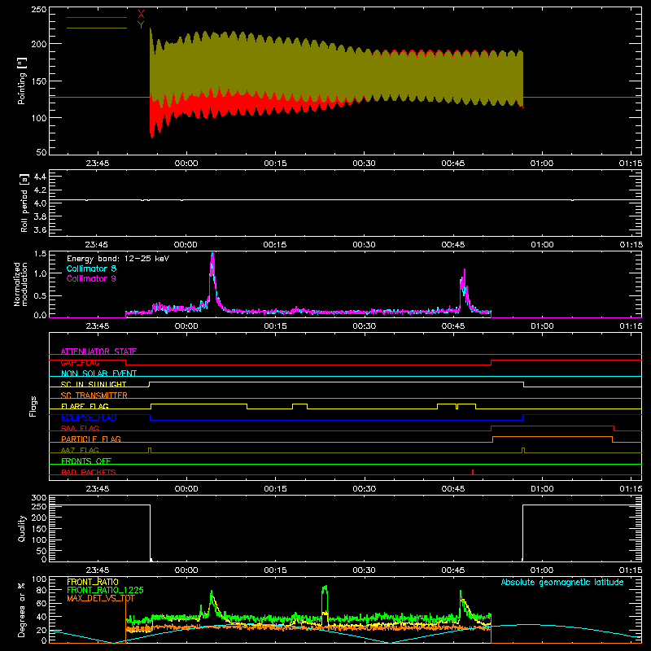Click the BAD_PACKETS flag label
This screenshot has width=651, height=651.
(x=89, y=472)
